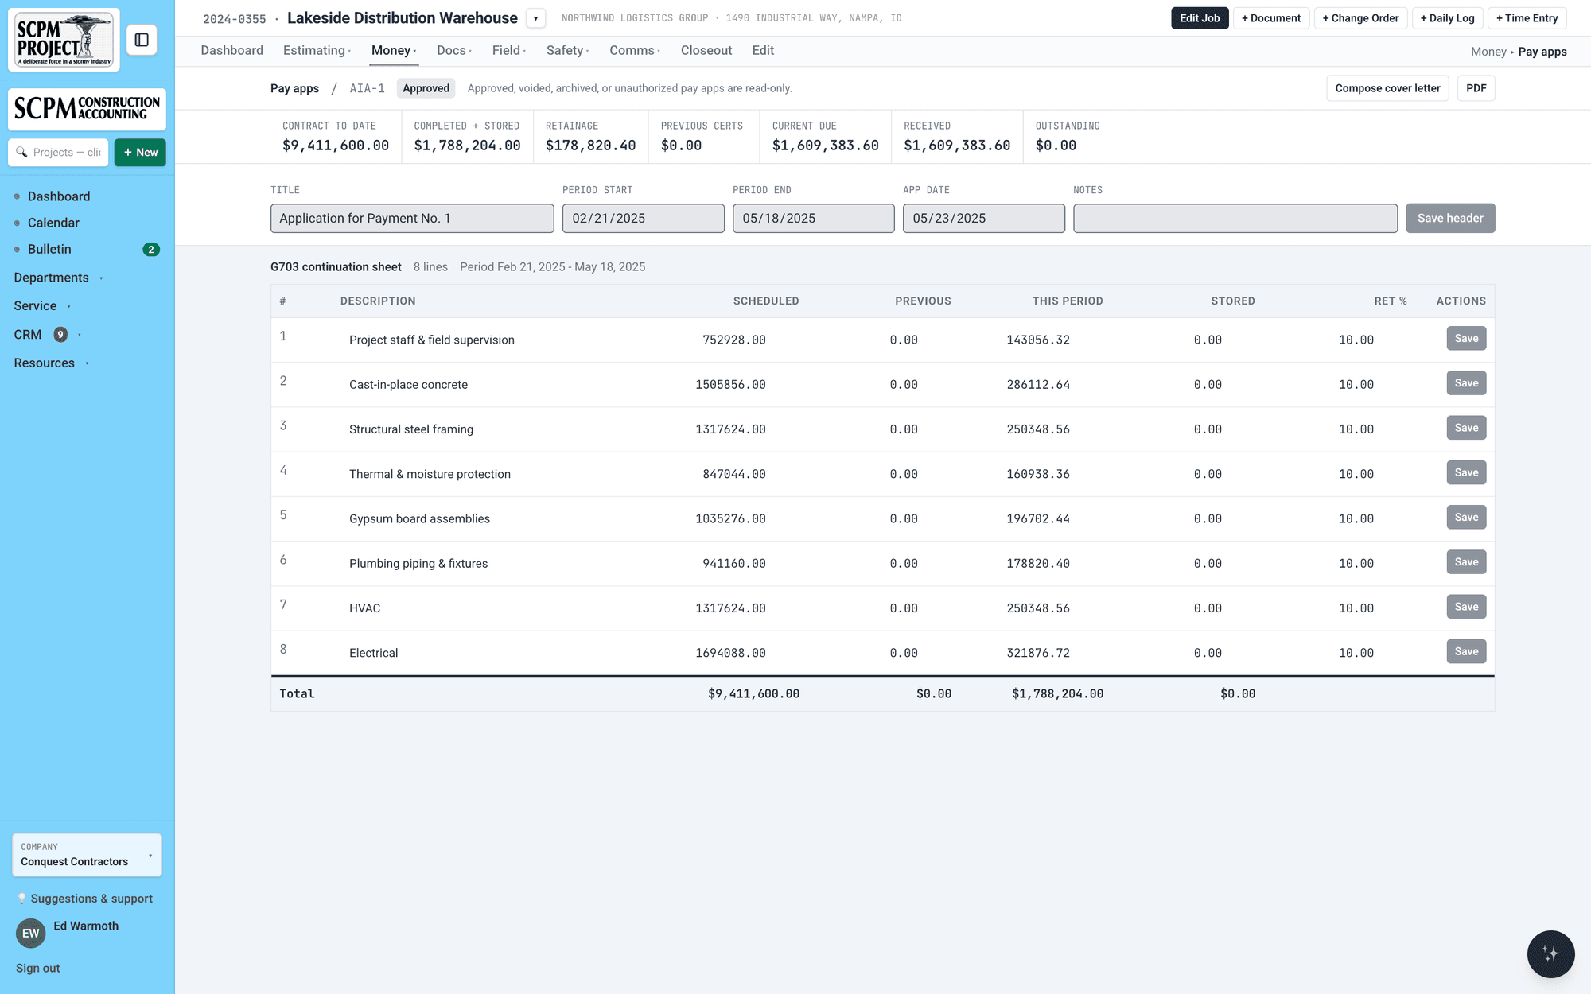Open the project switcher dropdown arrow
Viewport: 1591px width, 994px height.
(x=535, y=18)
